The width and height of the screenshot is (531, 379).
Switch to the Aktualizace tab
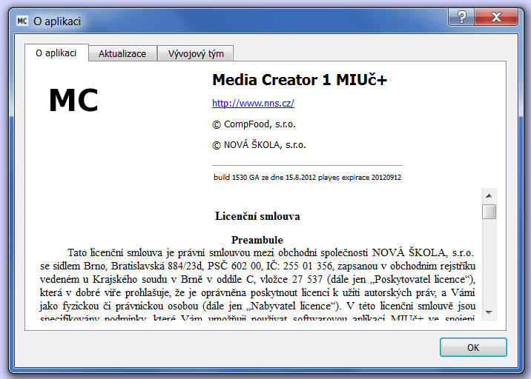(123, 53)
